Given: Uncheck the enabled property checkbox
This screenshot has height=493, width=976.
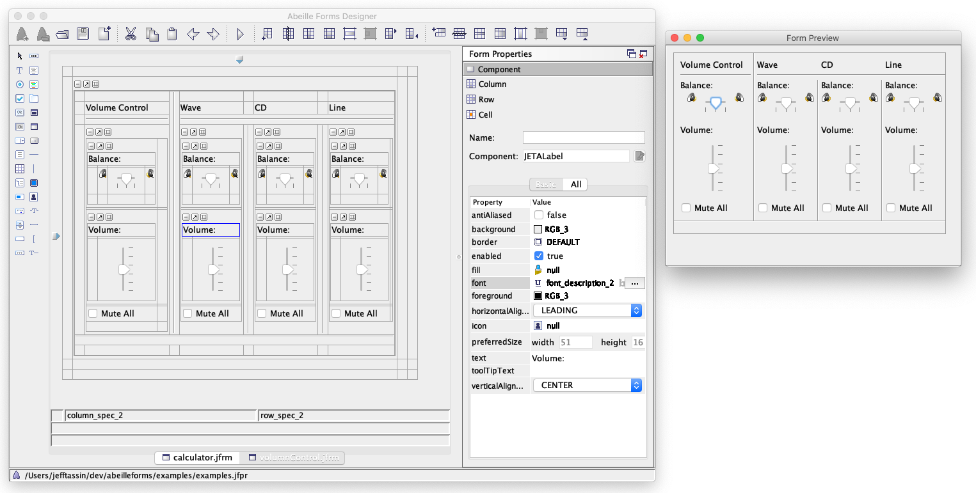Looking at the screenshot, I should coord(539,256).
